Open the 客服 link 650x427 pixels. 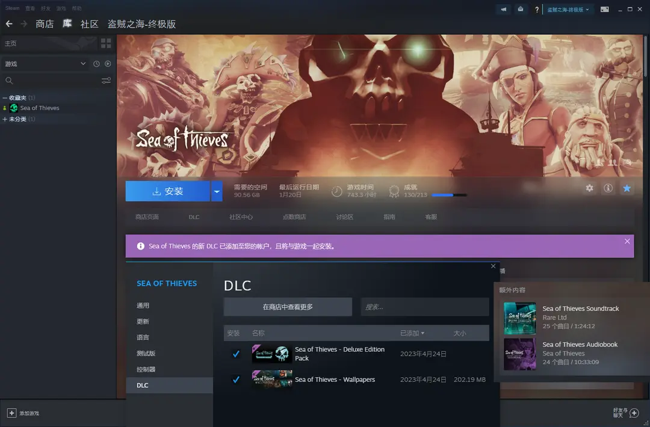[x=431, y=217]
